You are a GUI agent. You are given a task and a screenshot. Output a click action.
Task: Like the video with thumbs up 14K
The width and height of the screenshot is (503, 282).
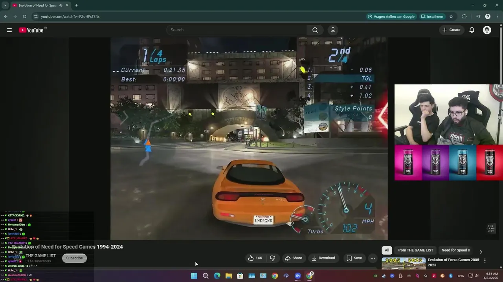tap(255, 258)
